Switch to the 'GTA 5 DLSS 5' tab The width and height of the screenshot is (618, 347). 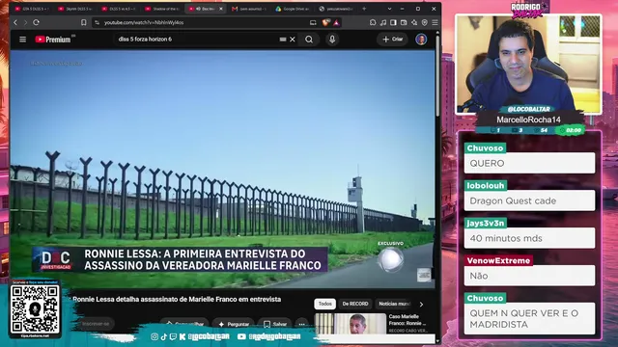click(32, 9)
